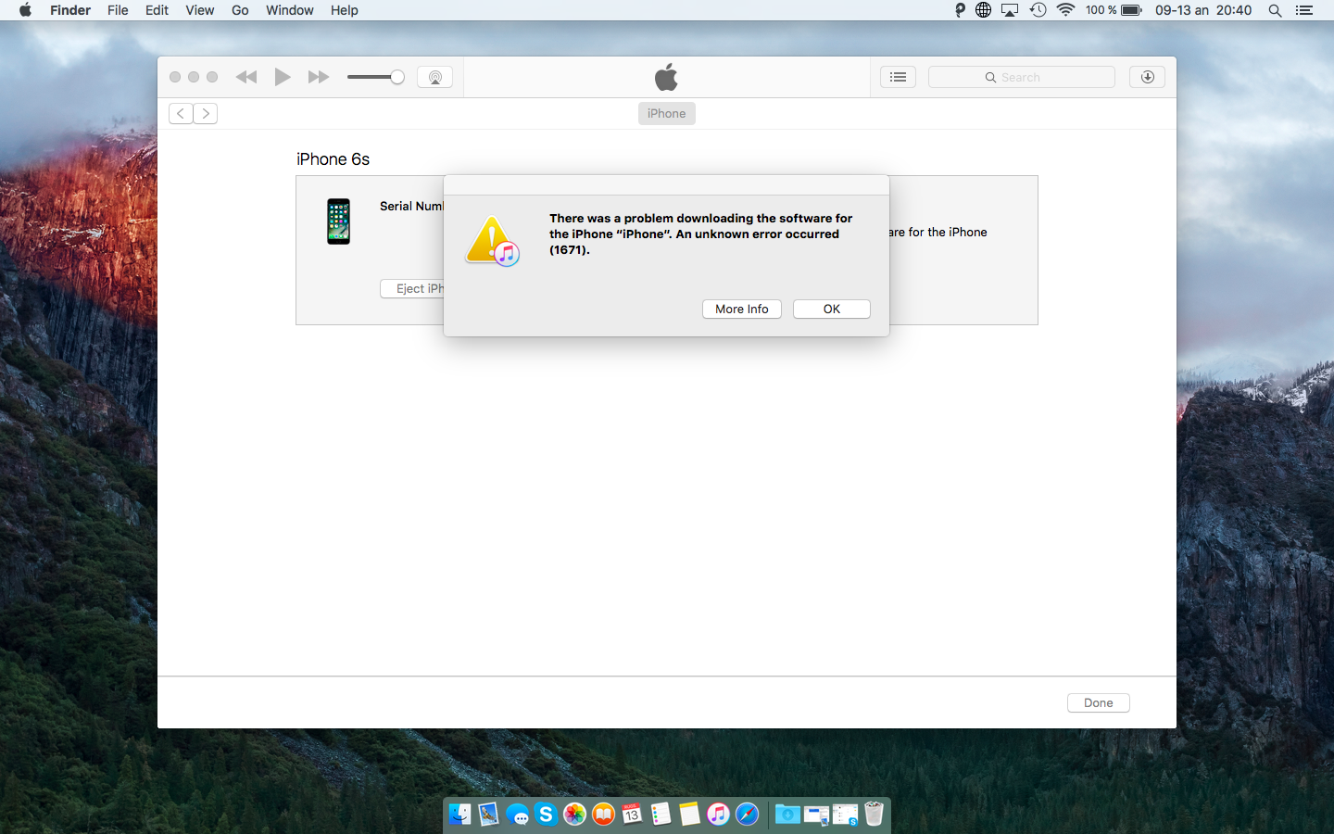Click the Time Machine menu bar icon
This screenshot has width=1334, height=834.
1038,10
